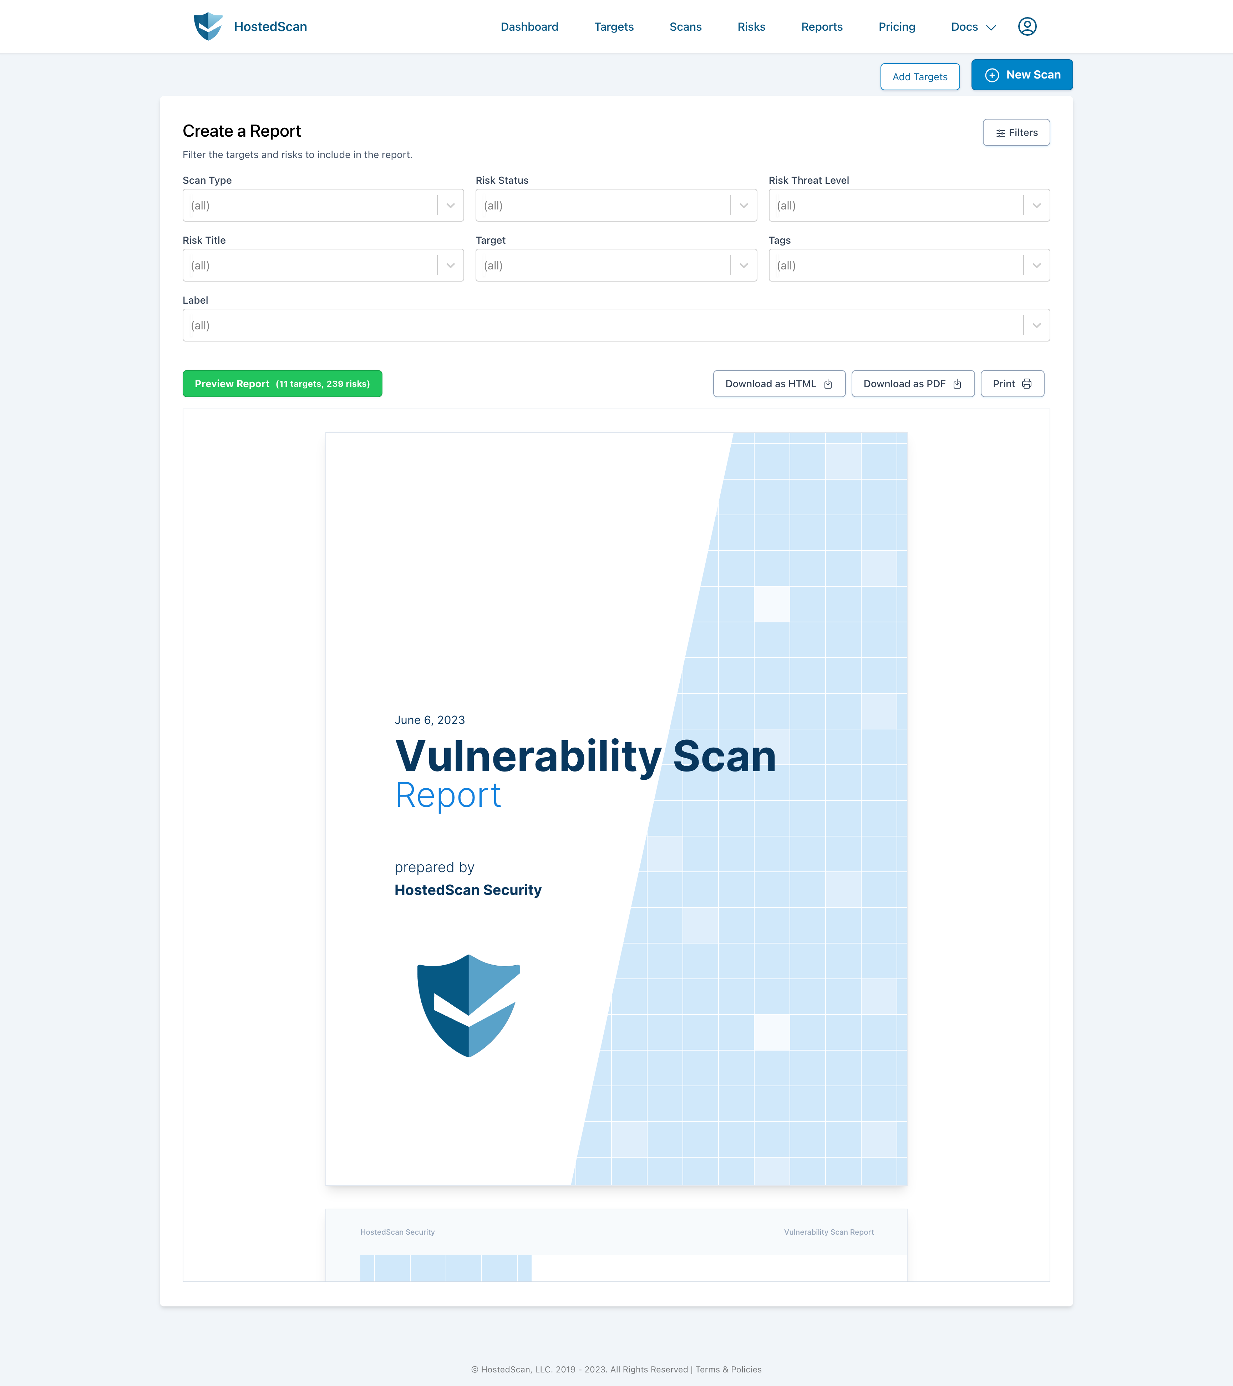Expand the Tags dropdown arrow
1233x1386 pixels.
[1036, 266]
